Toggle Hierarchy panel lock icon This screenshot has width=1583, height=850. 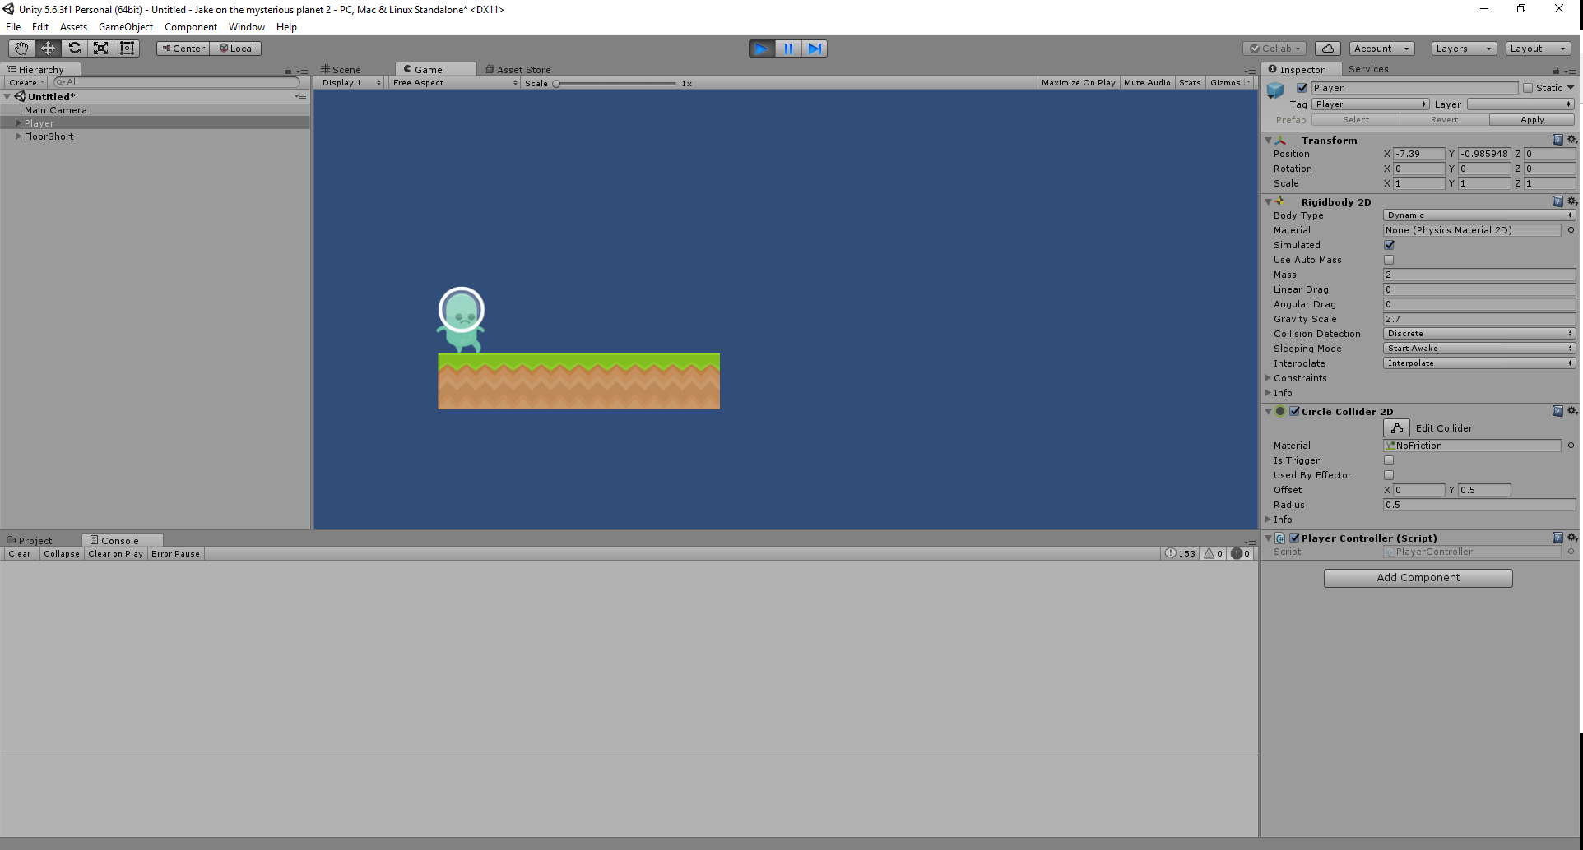[288, 71]
